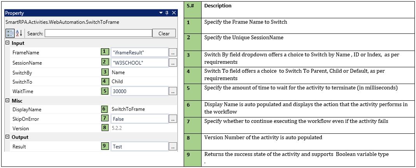Image resolution: width=416 pixels, height=168 pixels.
Task: Collapse the Misc section
Action: pos(8,100)
